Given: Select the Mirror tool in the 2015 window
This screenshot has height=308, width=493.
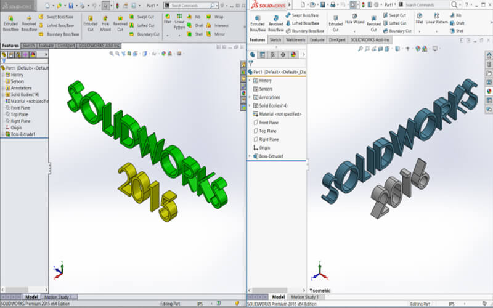Looking at the screenshot, I should pyautogui.click(x=216, y=34).
